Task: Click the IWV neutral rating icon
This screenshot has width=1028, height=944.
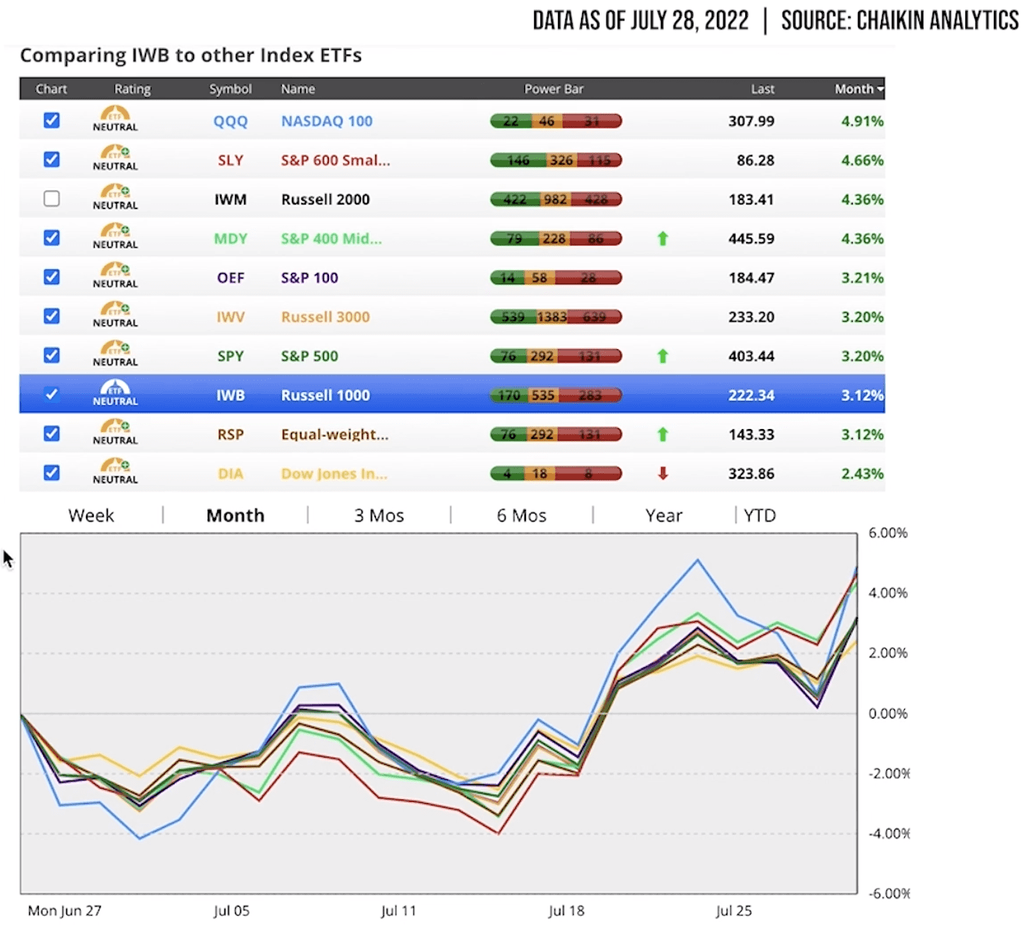Action: [x=116, y=315]
